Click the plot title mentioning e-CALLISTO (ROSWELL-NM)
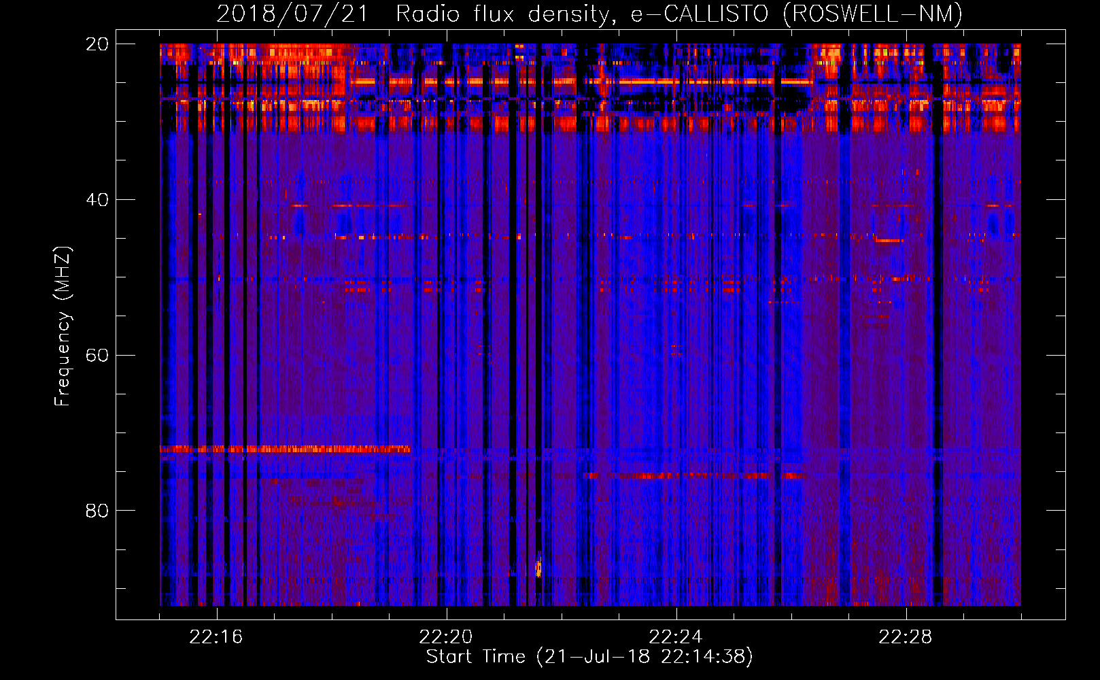Image resolution: width=1100 pixels, height=680 pixels. (589, 14)
